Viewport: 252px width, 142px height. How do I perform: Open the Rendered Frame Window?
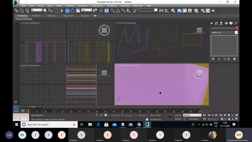tap(208, 11)
